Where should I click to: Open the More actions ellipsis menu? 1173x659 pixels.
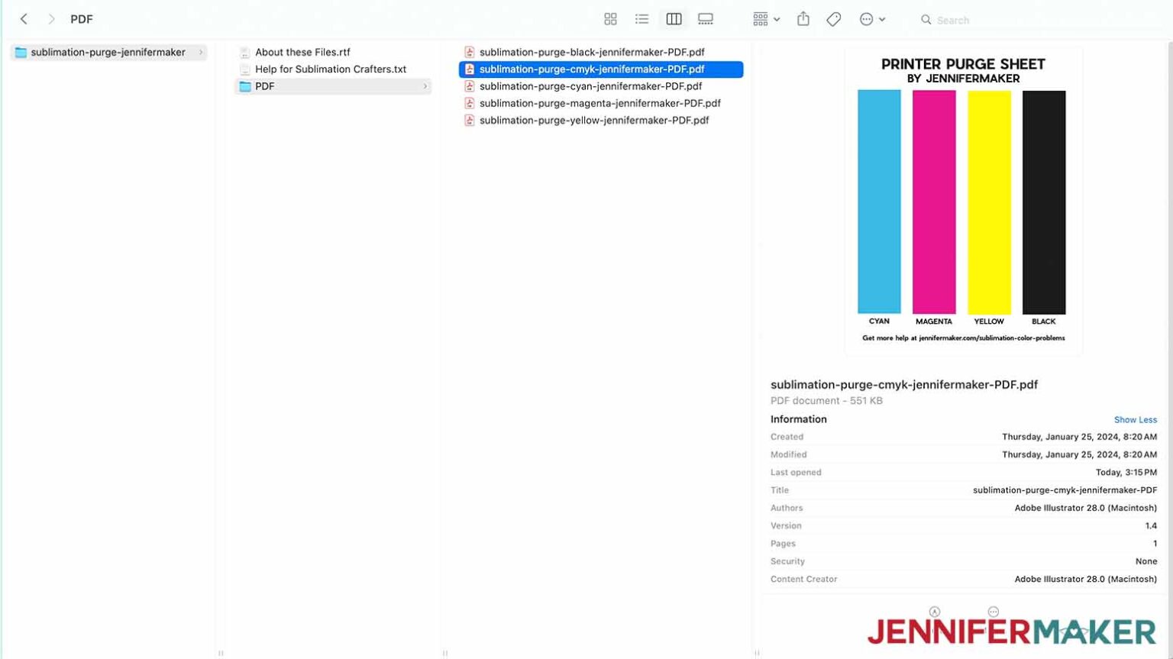872,19
